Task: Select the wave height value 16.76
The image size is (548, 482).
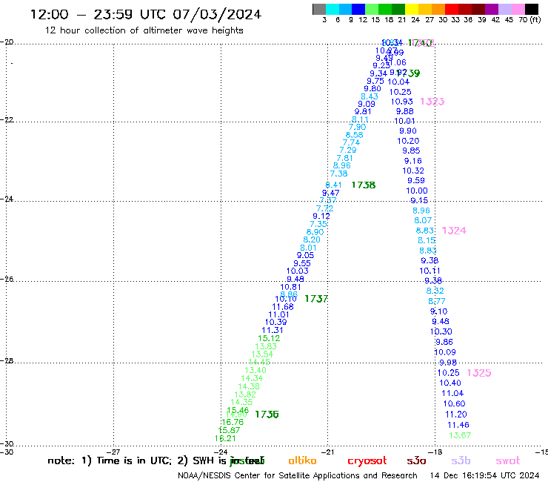Action: 233,422
